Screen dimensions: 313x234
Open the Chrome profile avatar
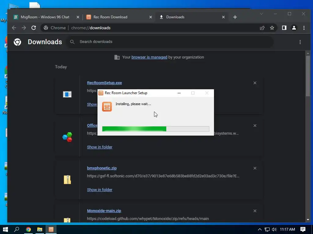click(294, 28)
